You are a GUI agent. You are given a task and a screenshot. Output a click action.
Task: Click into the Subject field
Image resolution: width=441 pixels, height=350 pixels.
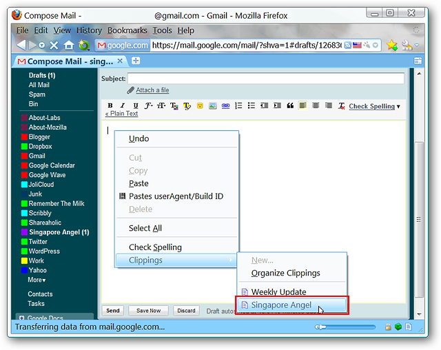[266, 79]
